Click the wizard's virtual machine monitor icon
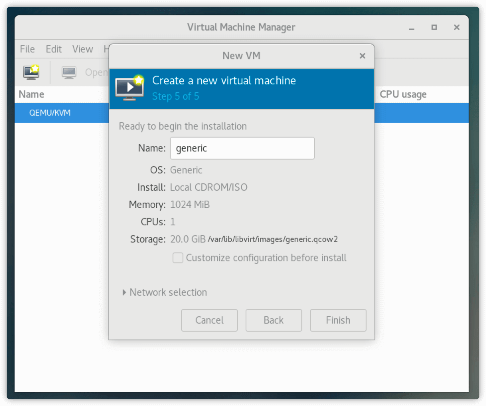This screenshot has height=406, width=486. point(130,88)
